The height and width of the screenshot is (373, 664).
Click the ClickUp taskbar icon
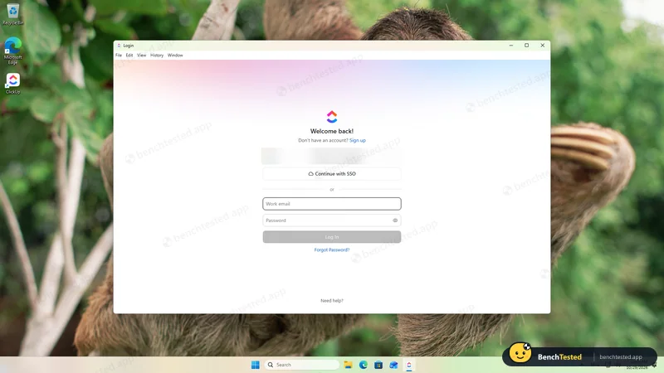(x=409, y=365)
